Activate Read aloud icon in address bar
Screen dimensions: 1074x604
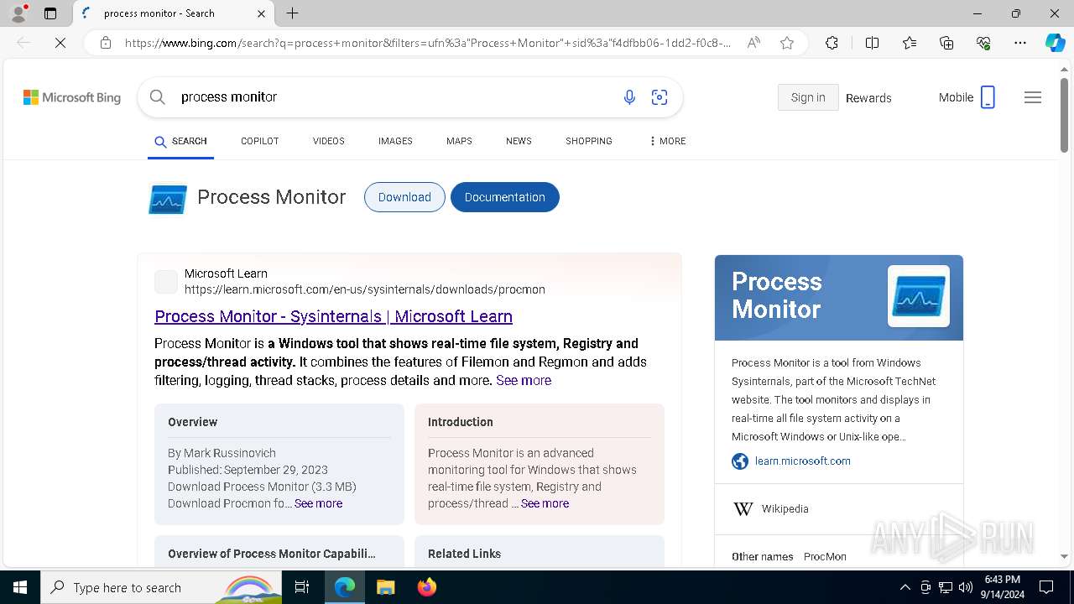(x=753, y=43)
